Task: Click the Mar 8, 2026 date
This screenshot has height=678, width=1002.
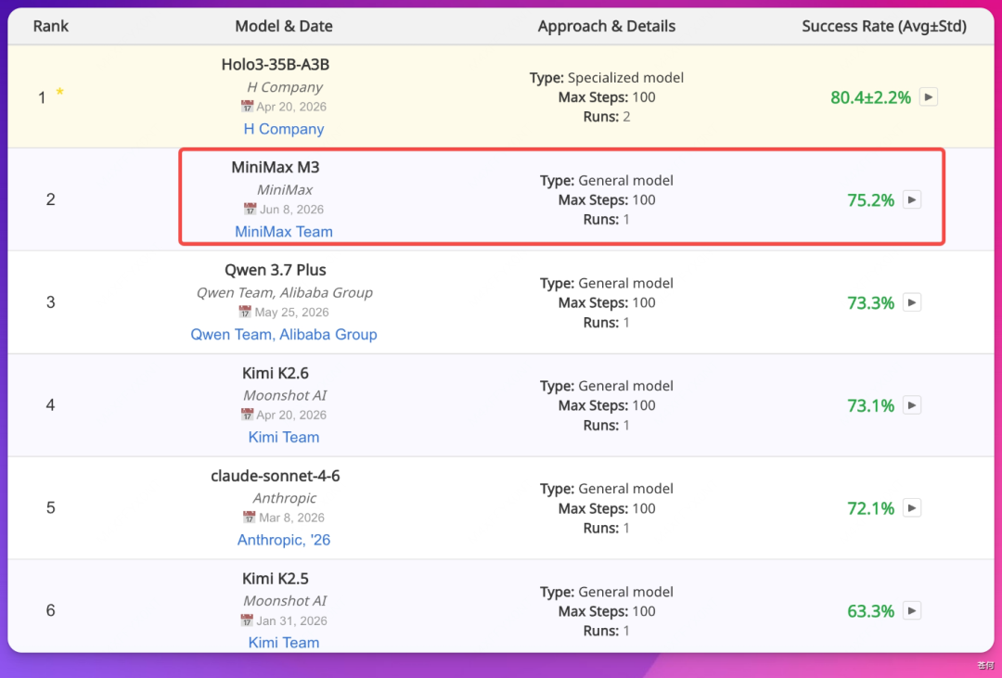Action: pyautogui.click(x=292, y=518)
